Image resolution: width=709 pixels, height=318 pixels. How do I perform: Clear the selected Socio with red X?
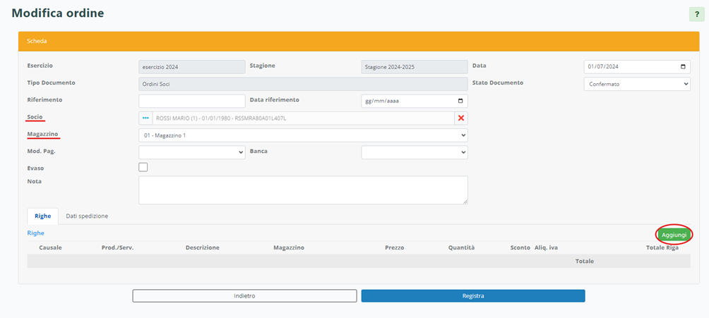pyautogui.click(x=461, y=118)
